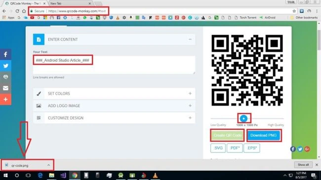Share page via Twitter sidebar icon
Viewport: 321px width, 180px height.
(x=5, y=66)
